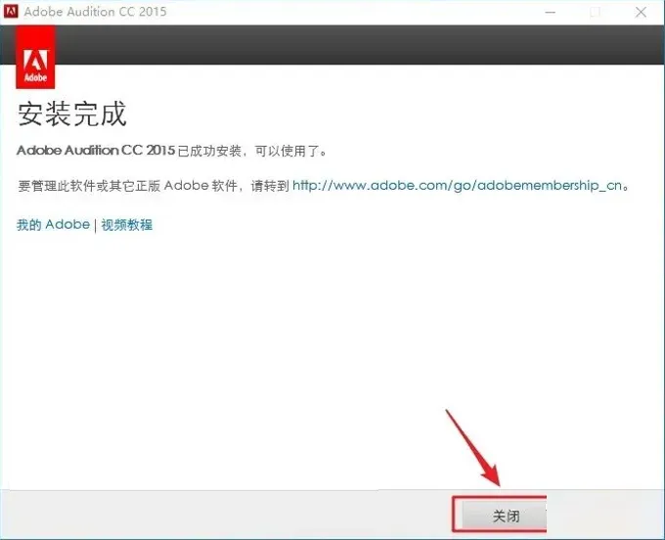Click the red Adobe logo in header

coord(35,58)
